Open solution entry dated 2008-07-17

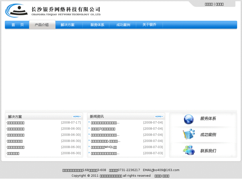click(16, 123)
